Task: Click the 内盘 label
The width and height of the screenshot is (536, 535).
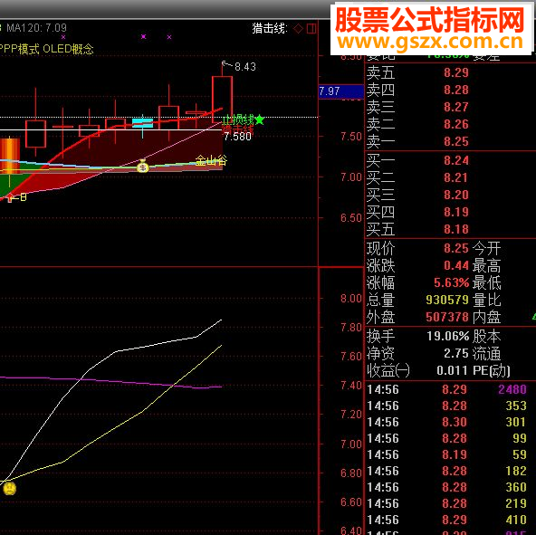Action: [x=487, y=317]
